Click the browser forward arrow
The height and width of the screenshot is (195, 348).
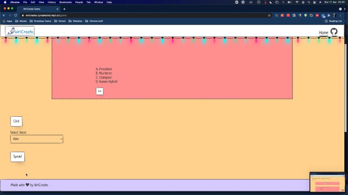pos(10,15)
